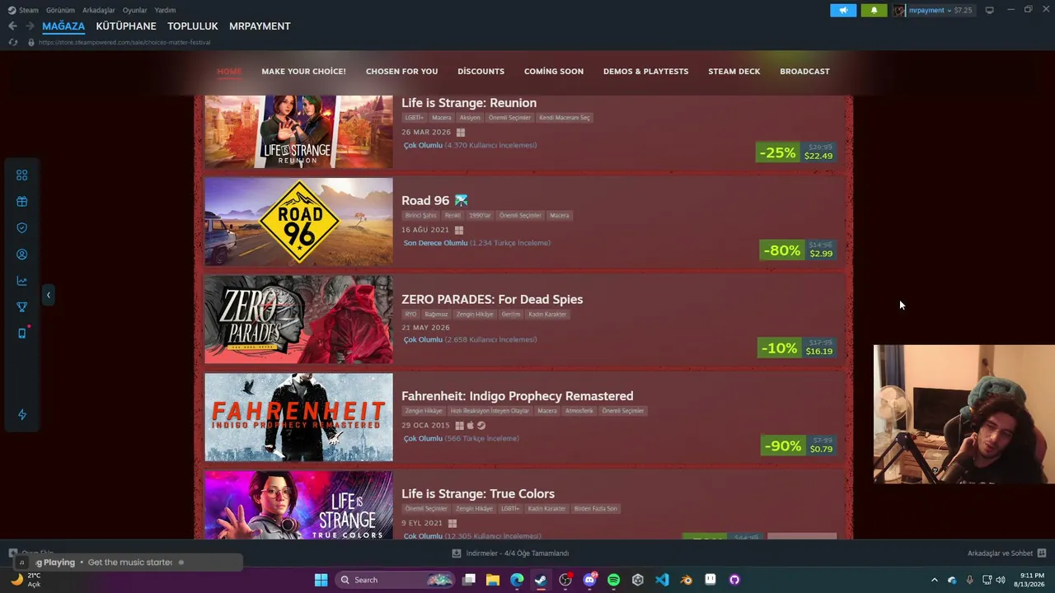Click the shield checkmark sidebar icon
Screen dimensions: 1055x593
tap(22, 227)
